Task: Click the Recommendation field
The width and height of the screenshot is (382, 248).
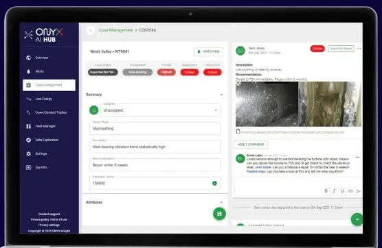Action: point(155,165)
